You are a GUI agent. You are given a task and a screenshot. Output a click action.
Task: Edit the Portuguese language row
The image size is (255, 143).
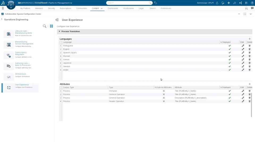pos(243,46)
